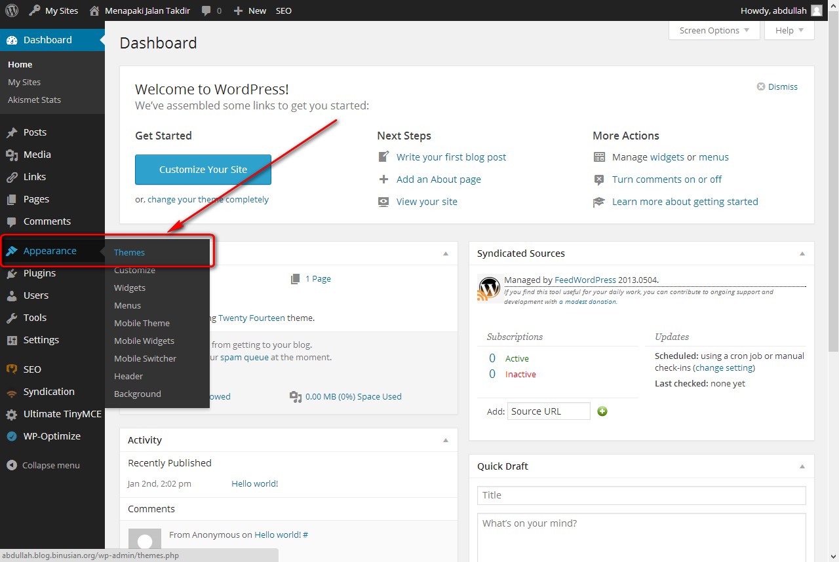Click the Plugins plug icon
The width and height of the screenshot is (839, 562).
pos(12,273)
